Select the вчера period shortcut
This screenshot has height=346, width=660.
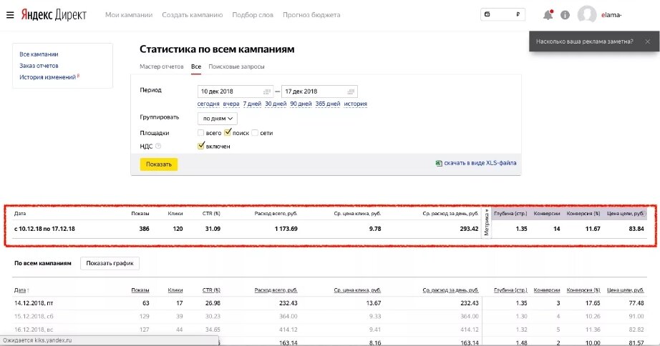pyautogui.click(x=231, y=104)
